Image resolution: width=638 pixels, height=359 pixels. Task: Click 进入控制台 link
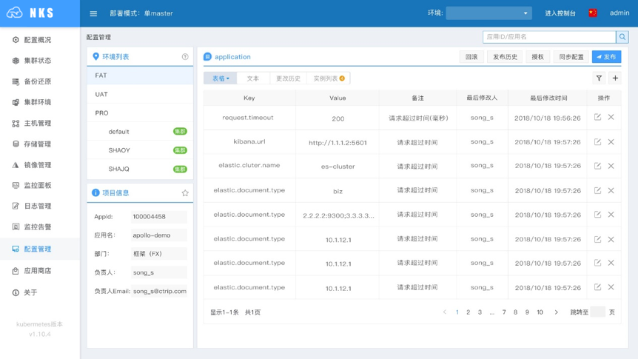[x=560, y=13]
